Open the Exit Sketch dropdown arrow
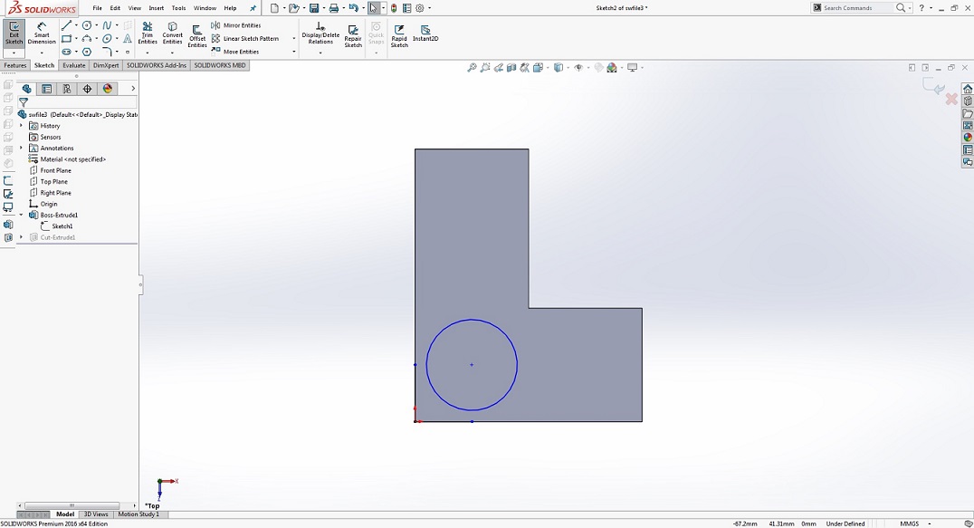 coord(14,53)
